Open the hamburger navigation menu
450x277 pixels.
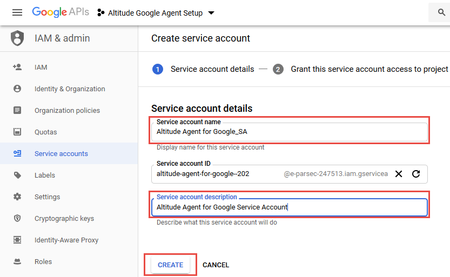(x=17, y=12)
